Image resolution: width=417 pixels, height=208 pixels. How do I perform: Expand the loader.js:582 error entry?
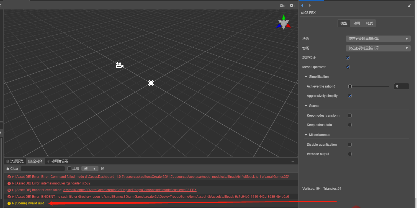(x=13, y=183)
